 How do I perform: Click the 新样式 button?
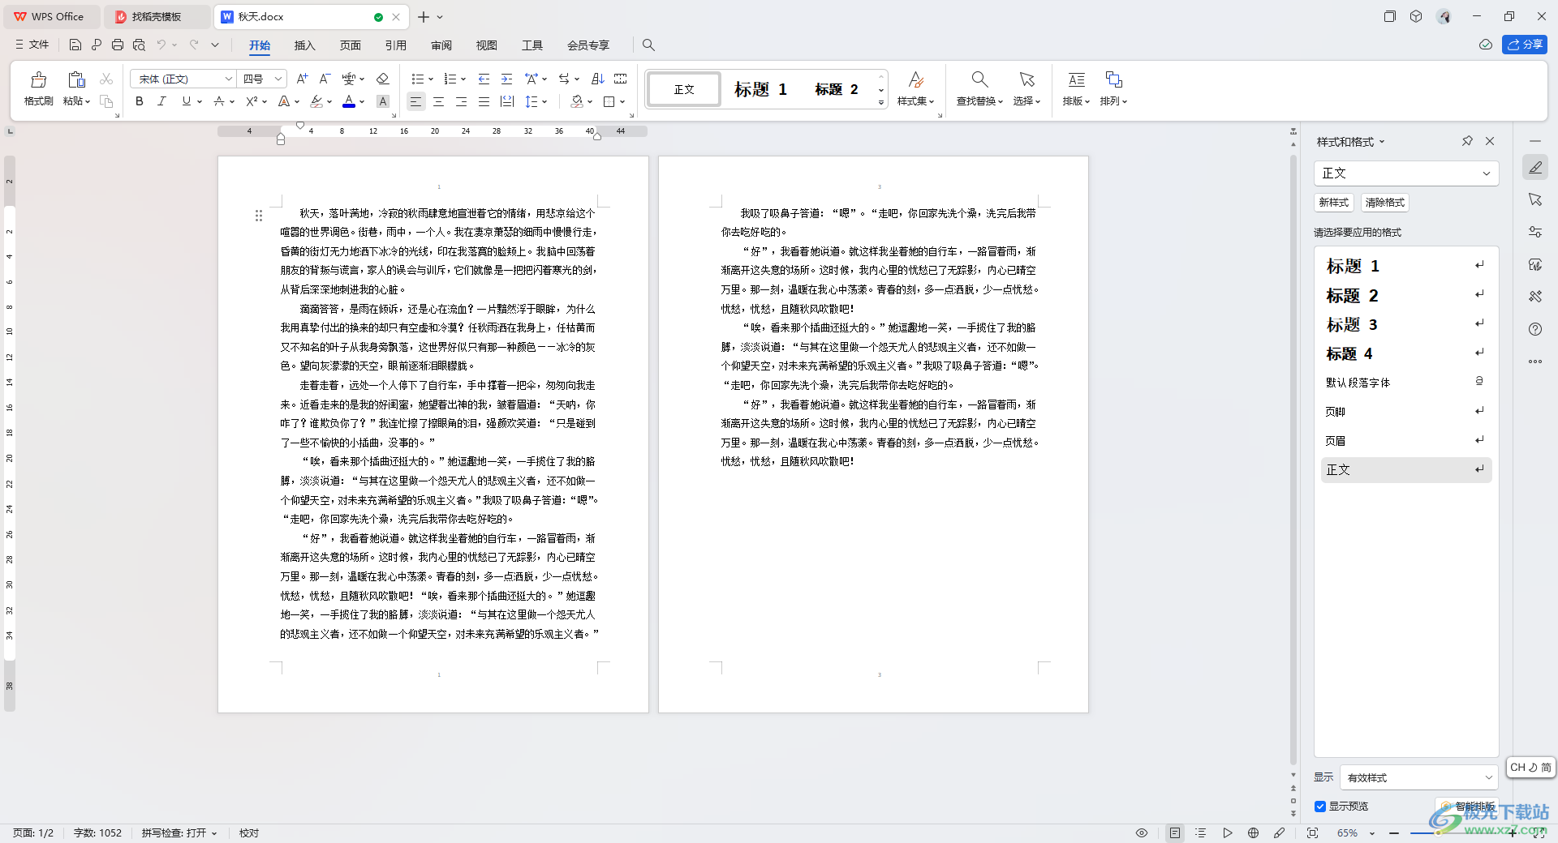[x=1333, y=203]
